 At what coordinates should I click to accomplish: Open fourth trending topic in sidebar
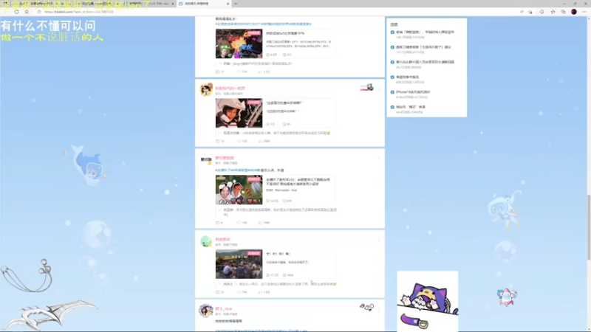pos(407,77)
